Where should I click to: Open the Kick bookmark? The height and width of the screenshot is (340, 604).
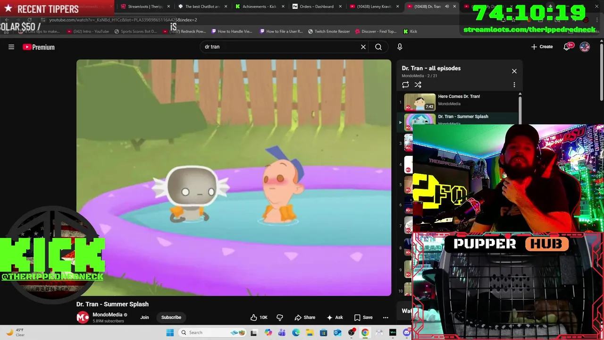(x=410, y=31)
